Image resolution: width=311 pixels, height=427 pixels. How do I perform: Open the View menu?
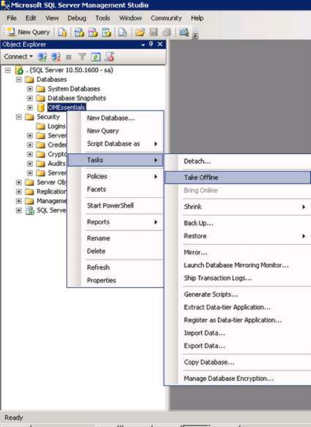(x=52, y=18)
